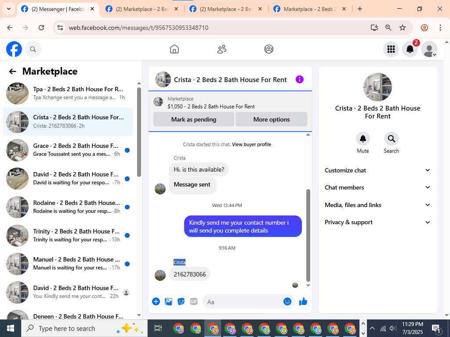Open the Chrome profile icon
450x337 pixels.
point(425,28)
